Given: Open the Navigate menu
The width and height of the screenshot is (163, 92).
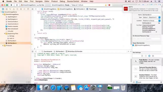Looking at the screenshot, I should click(x=39, y=1).
